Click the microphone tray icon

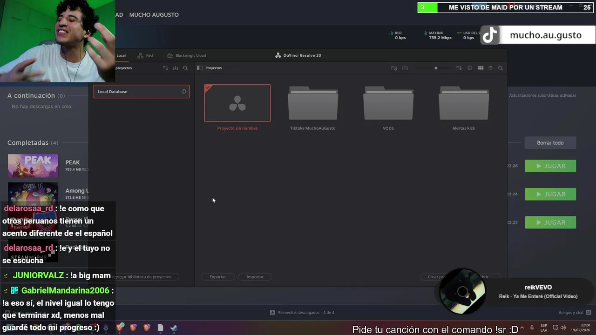tap(532, 328)
